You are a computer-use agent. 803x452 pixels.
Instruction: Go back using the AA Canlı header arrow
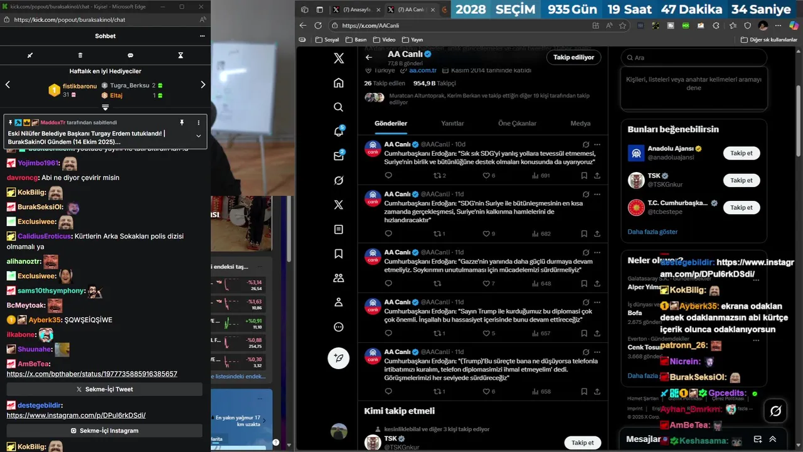click(x=369, y=57)
